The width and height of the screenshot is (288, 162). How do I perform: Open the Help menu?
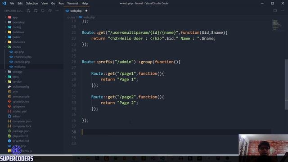pyautogui.click(x=85, y=3)
